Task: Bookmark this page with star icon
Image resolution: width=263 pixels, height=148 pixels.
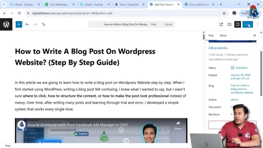Action: pyautogui.click(x=224, y=13)
